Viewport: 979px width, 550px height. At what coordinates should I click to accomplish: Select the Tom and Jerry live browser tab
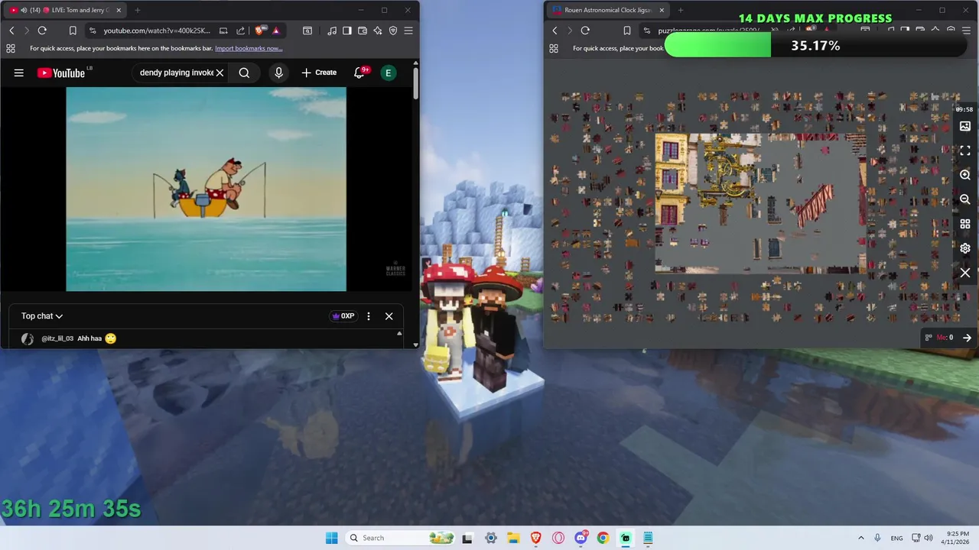[66, 10]
